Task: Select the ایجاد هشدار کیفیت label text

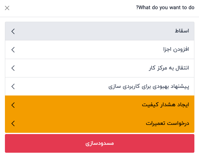Action: (x=165, y=105)
